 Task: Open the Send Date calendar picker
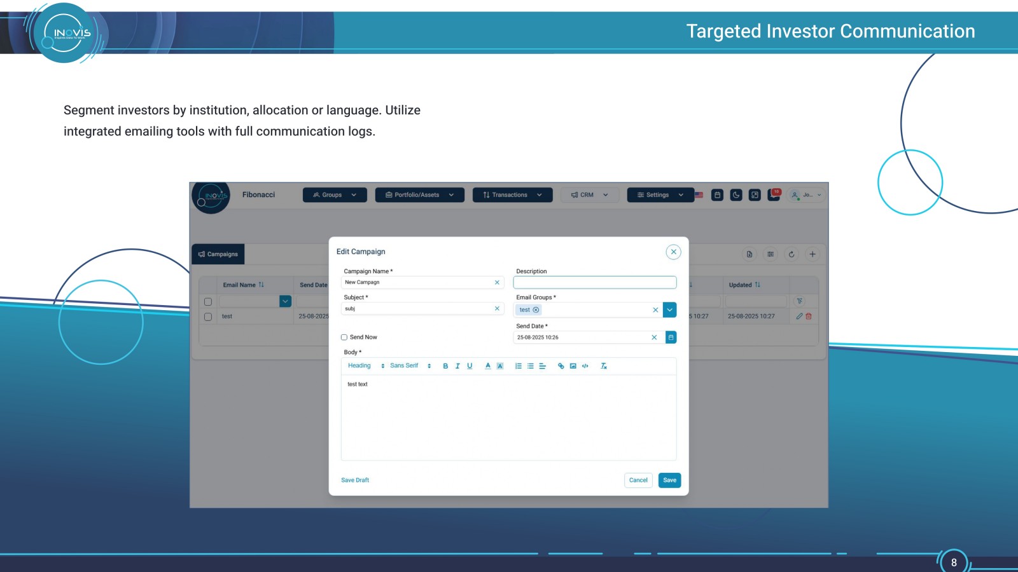(671, 337)
